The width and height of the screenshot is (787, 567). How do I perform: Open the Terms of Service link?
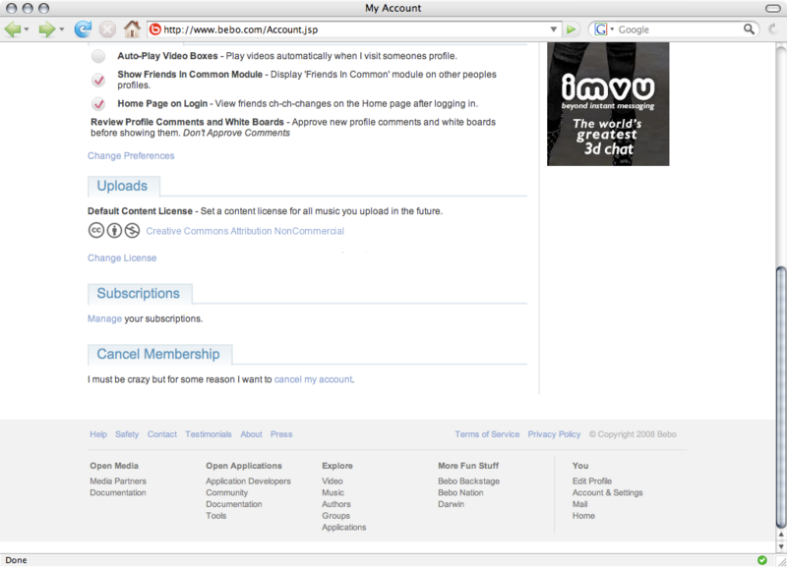tap(487, 434)
